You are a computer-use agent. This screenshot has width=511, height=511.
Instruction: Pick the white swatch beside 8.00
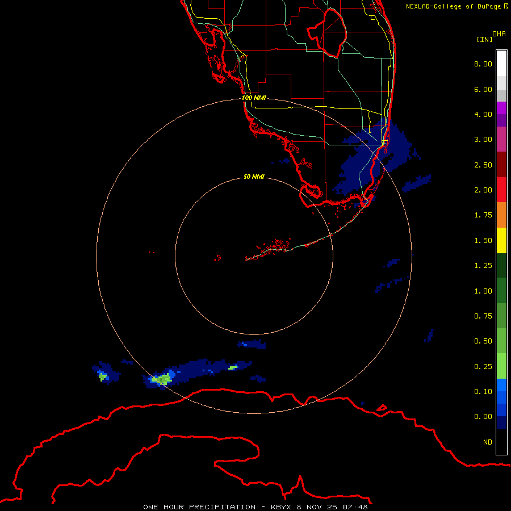click(x=501, y=64)
